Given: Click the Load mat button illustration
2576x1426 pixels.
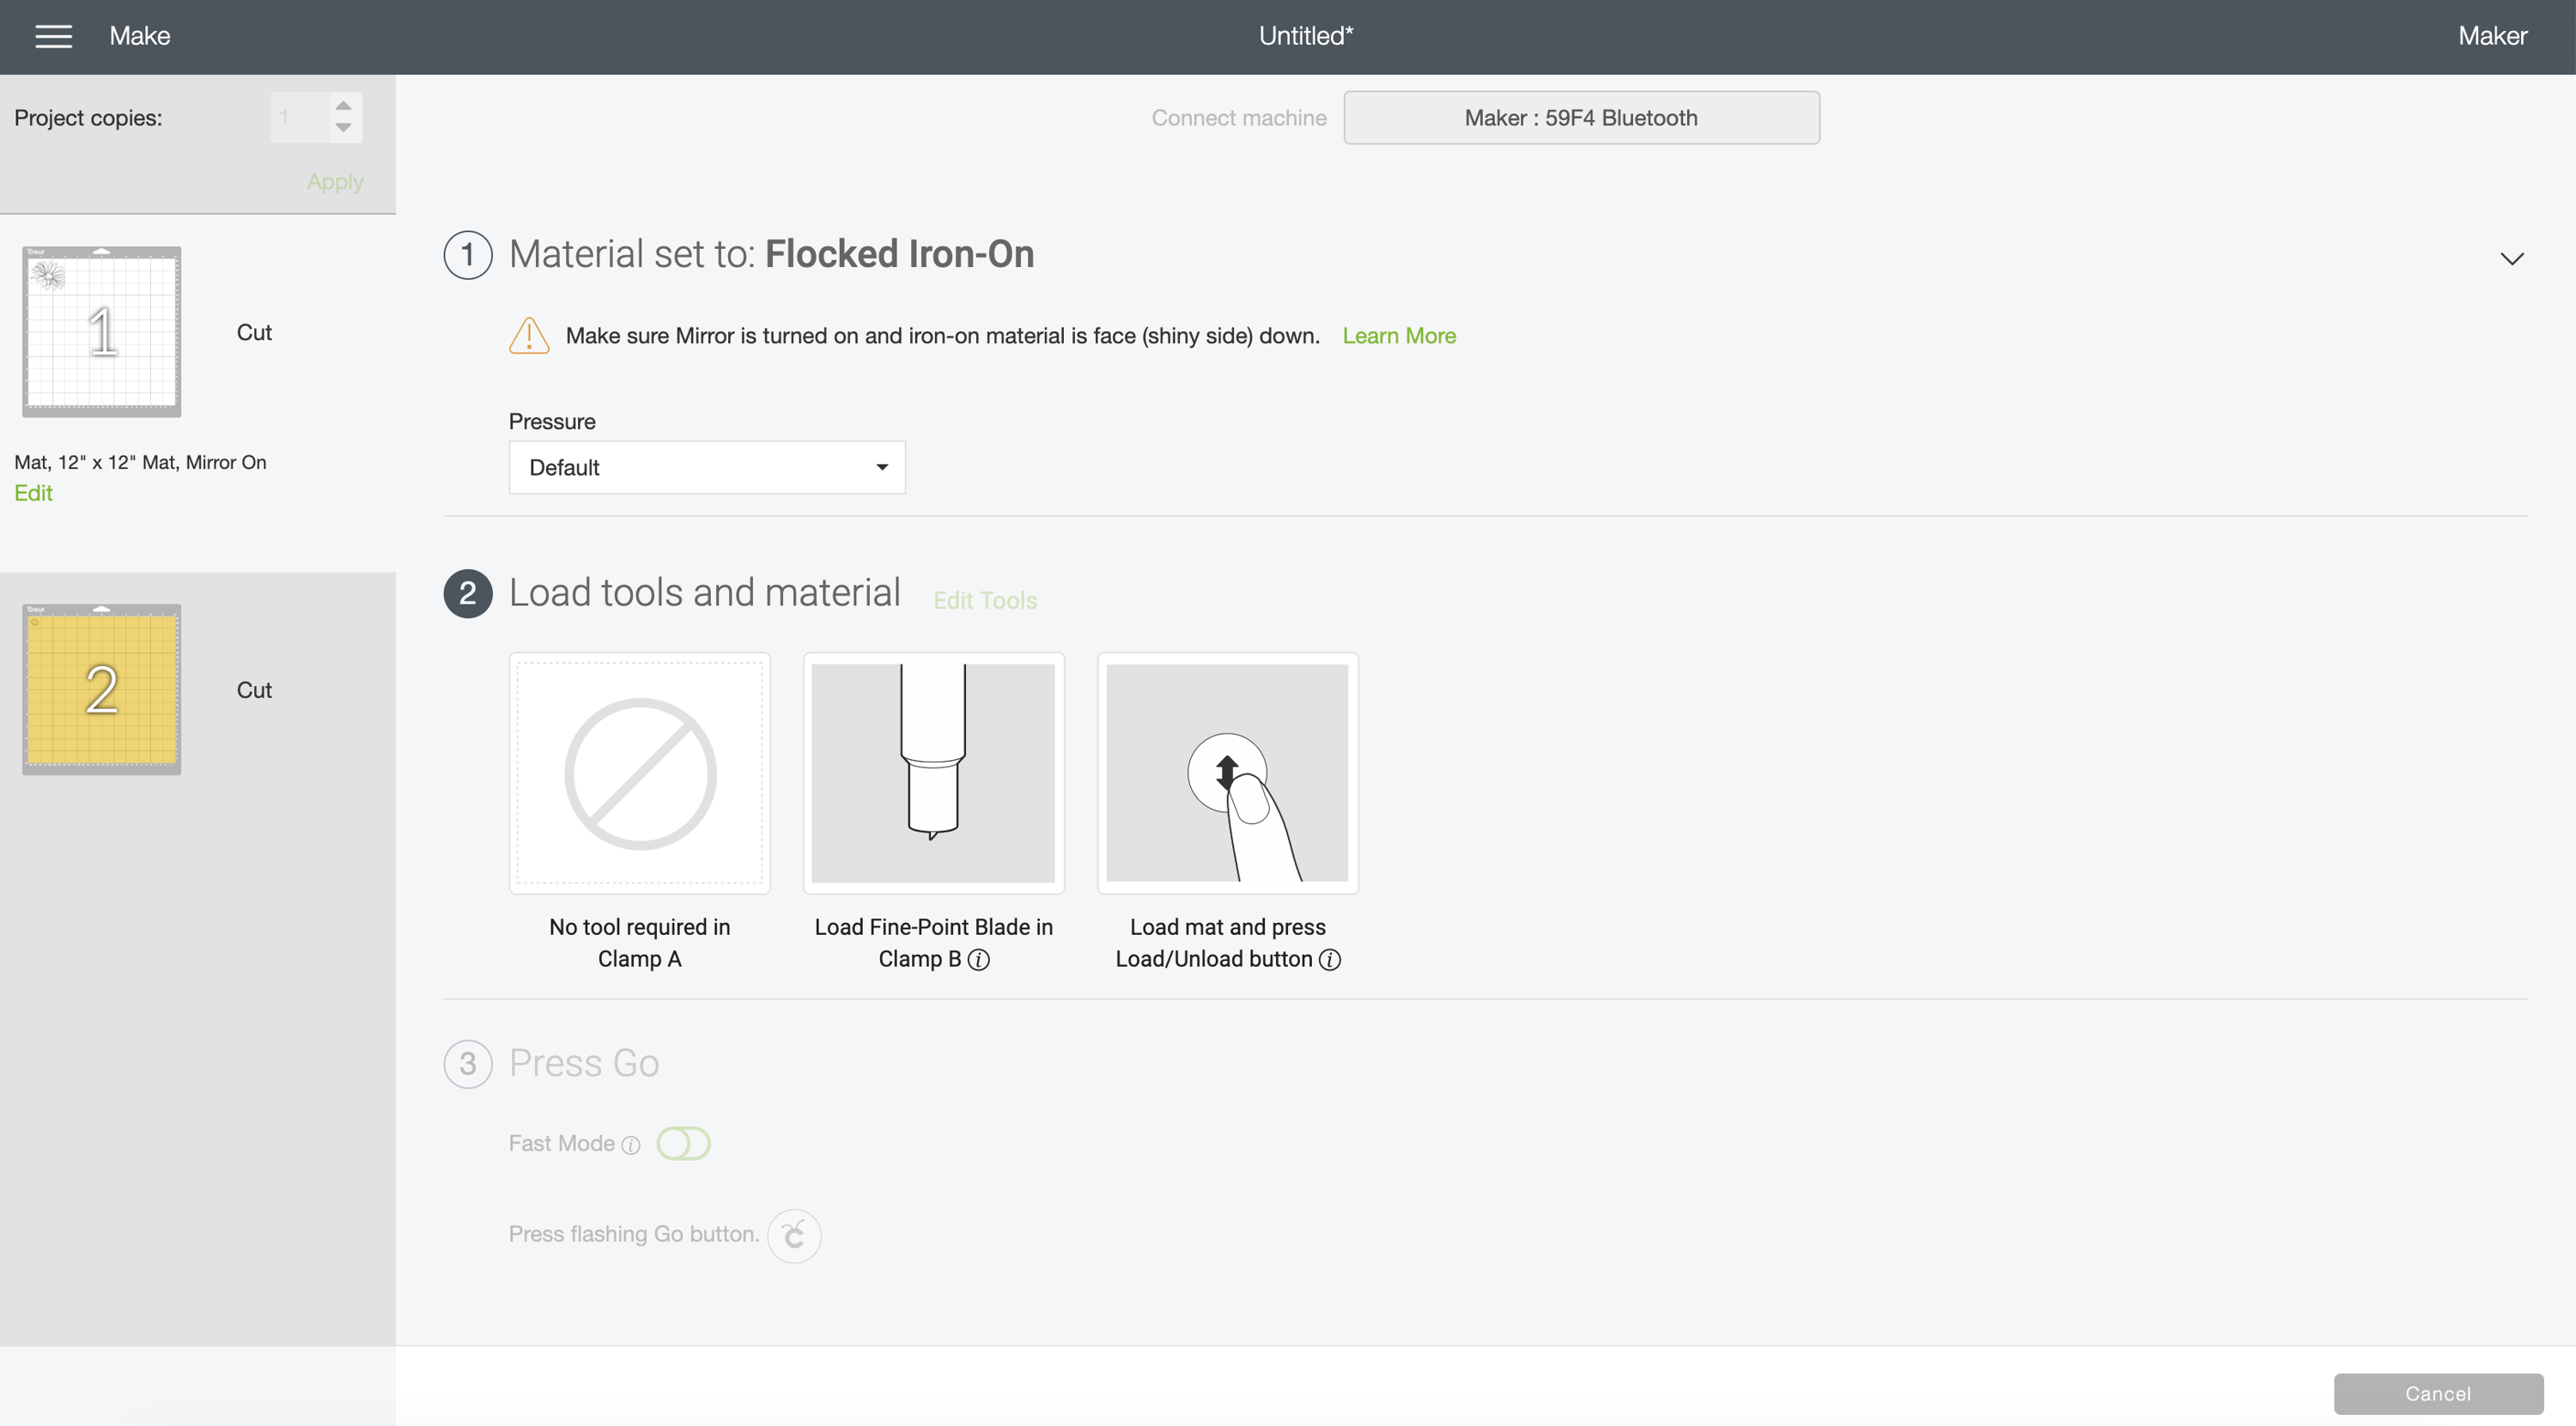Looking at the screenshot, I should pos(1227,773).
